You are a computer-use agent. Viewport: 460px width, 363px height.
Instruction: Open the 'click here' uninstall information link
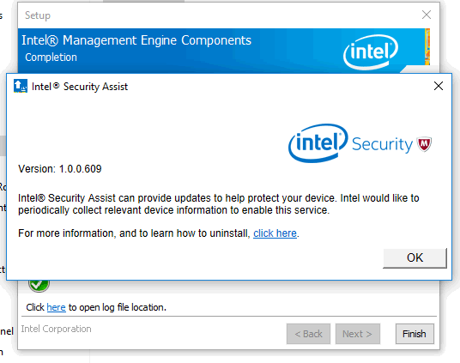click(x=275, y=233)
